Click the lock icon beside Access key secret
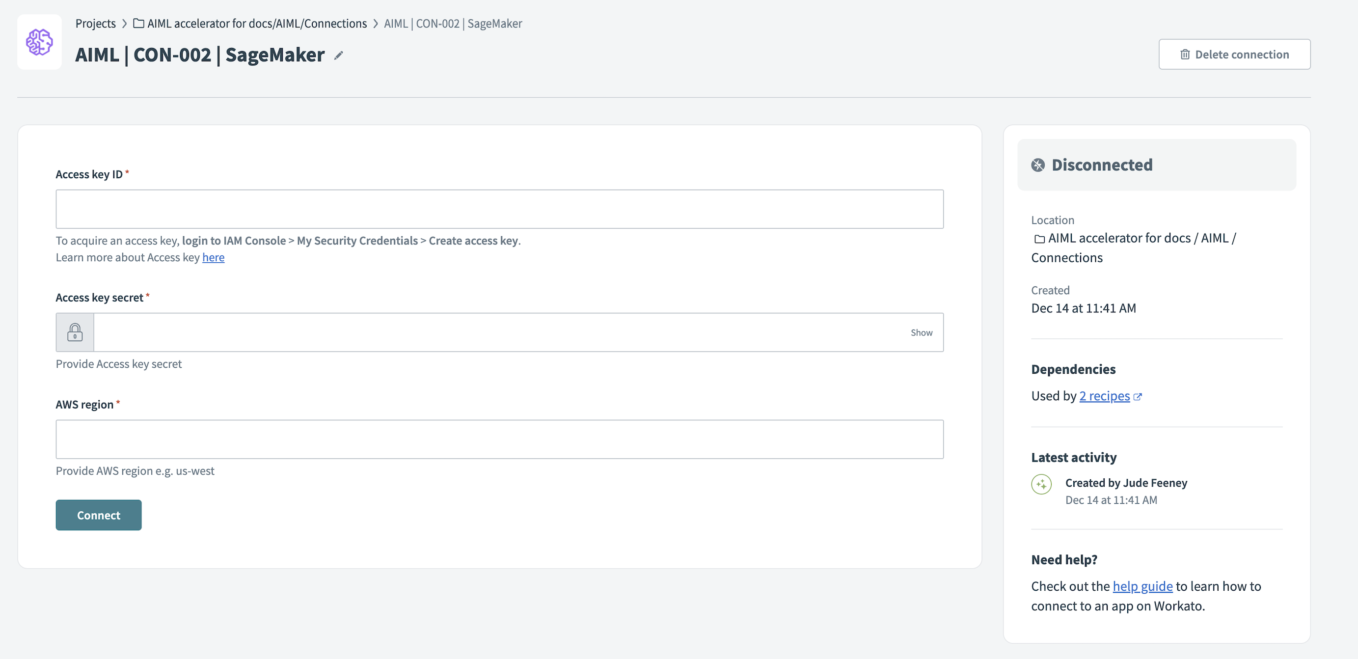Screen dimensions: 1358x659 (75, 332)
